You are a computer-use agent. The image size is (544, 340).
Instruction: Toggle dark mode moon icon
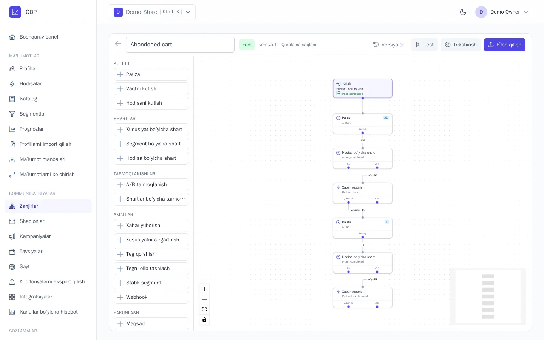point(463,12)
